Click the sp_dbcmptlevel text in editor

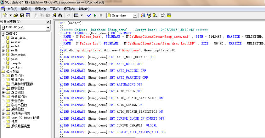point(89,50)
